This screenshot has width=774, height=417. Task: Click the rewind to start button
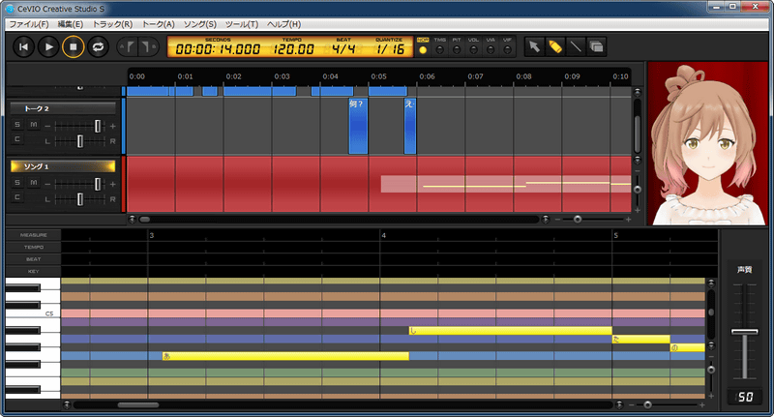click(x=23, y=46)
